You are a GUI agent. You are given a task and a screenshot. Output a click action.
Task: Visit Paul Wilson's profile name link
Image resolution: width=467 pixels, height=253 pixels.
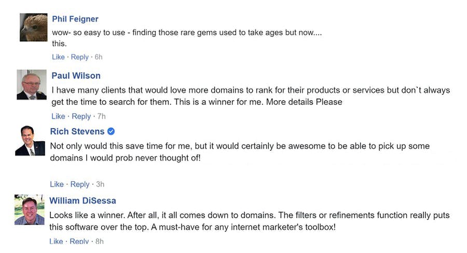[x=76, y=76]
